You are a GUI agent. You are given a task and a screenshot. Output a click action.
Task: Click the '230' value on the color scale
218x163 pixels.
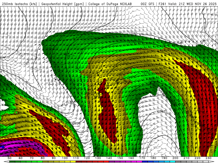[208, 158]
